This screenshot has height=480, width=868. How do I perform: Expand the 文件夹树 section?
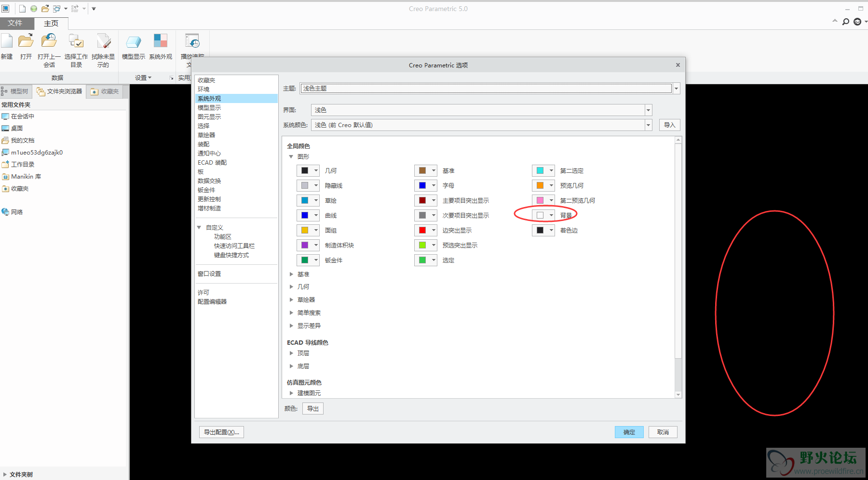[5, 475]
